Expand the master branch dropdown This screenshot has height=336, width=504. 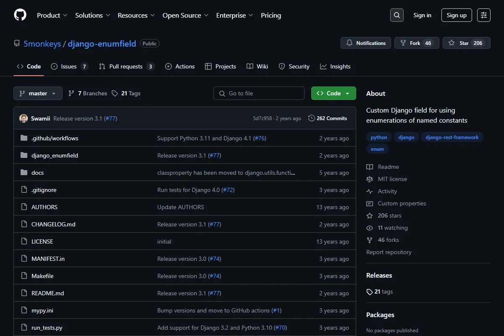click(38, 93)
